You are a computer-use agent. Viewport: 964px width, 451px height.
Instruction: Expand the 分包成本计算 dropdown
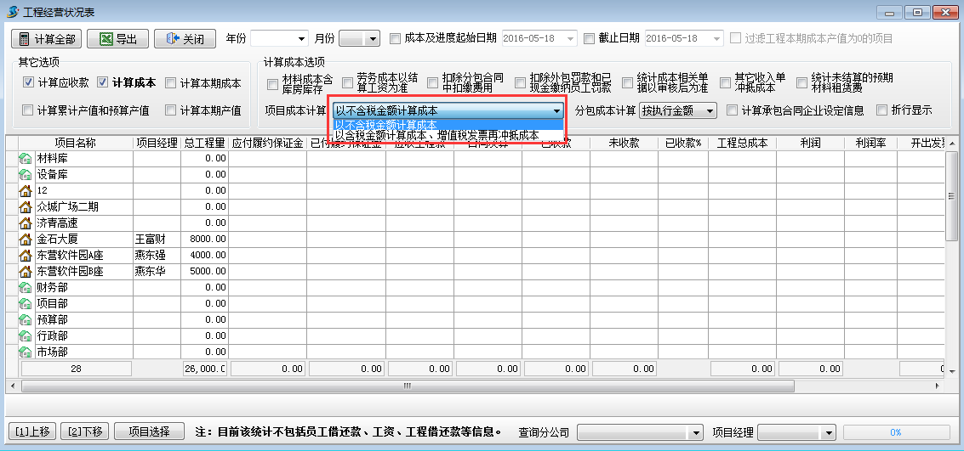click(x=710, y=111)
